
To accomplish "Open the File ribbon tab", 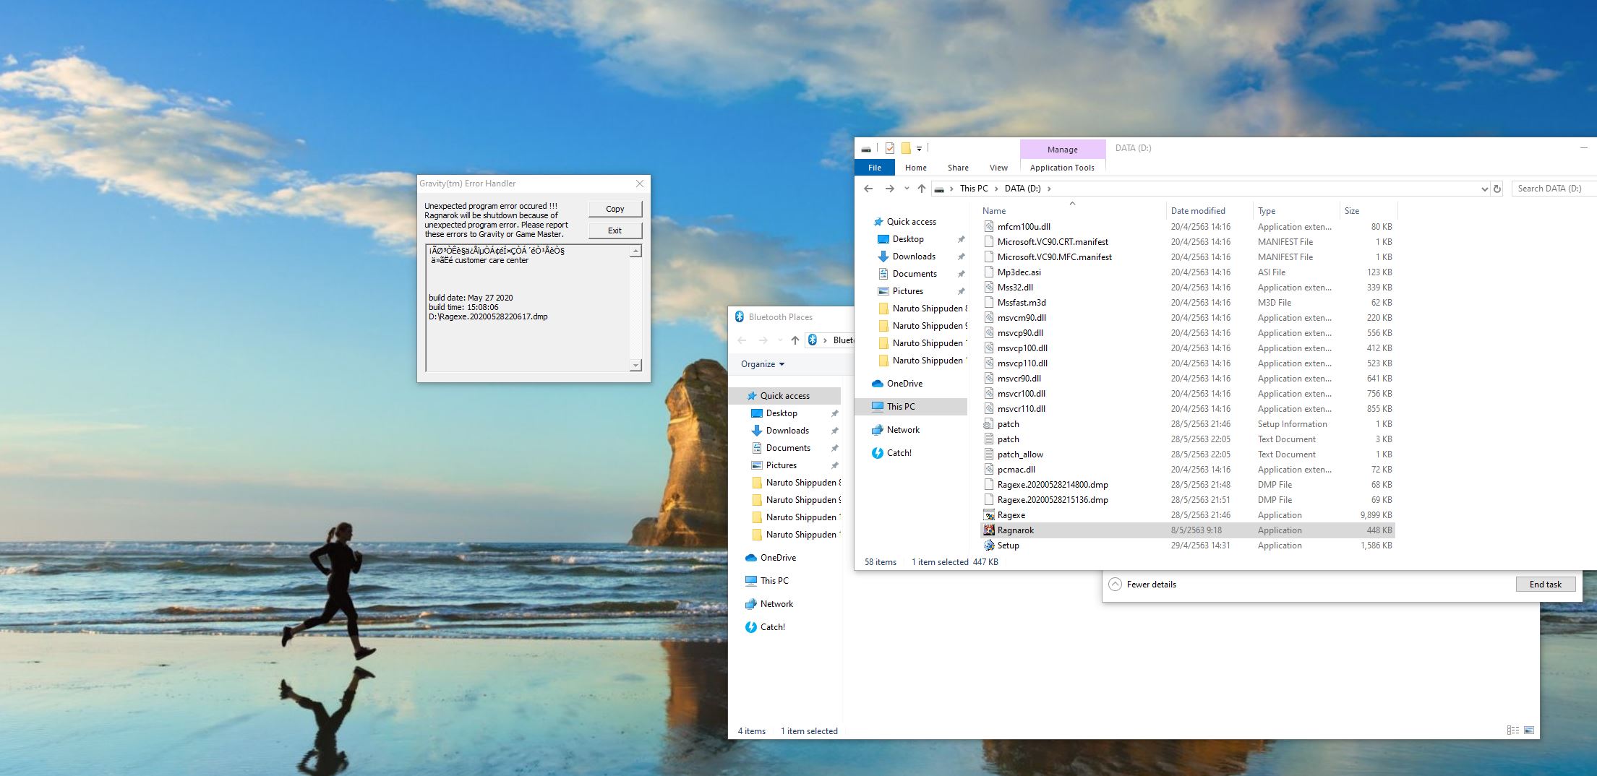I will (x=875, y=168).
